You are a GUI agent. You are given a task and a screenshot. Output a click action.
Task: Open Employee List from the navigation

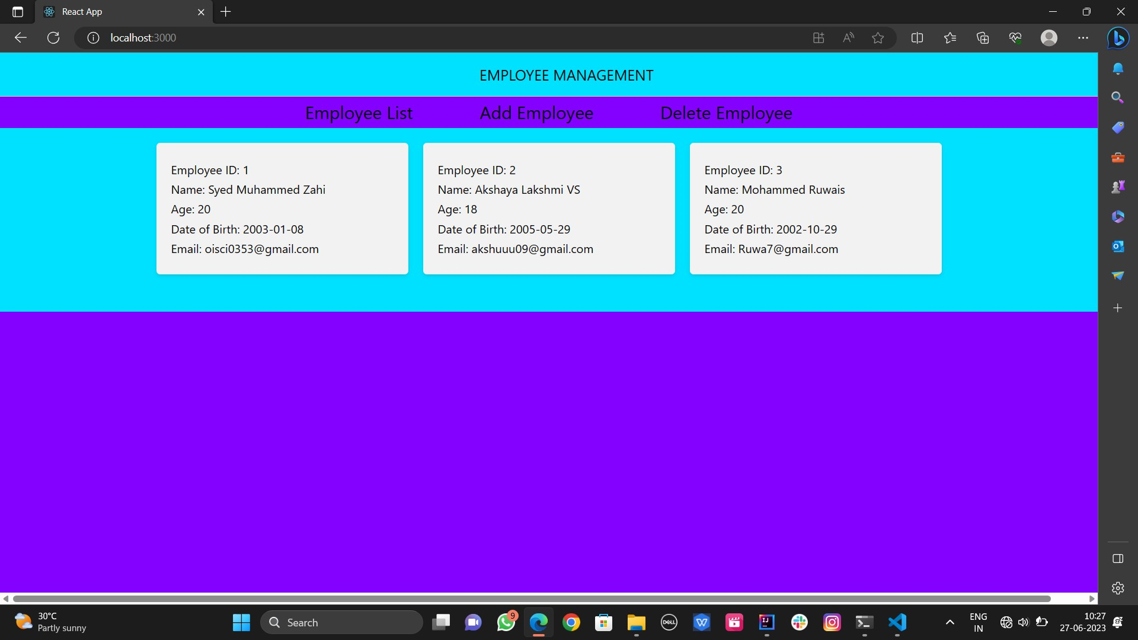359,113
